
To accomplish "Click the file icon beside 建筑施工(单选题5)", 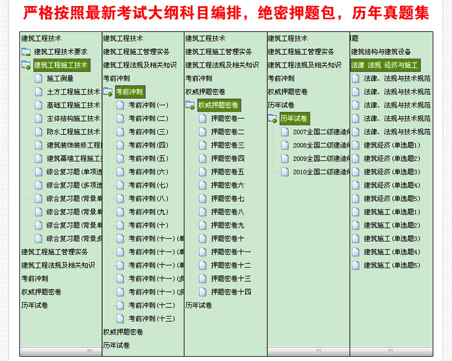I will tap(356, 265).
